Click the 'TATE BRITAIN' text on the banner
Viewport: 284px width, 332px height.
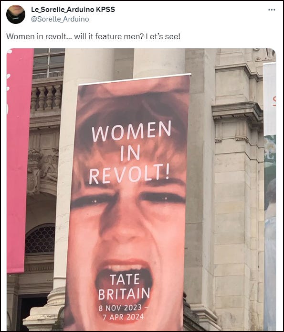click(124, 287)
